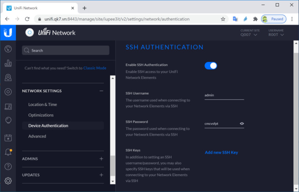Viewport: 299px width, 192px height.
Task: Select Location & Time settings
Action: tap(43, 104)
